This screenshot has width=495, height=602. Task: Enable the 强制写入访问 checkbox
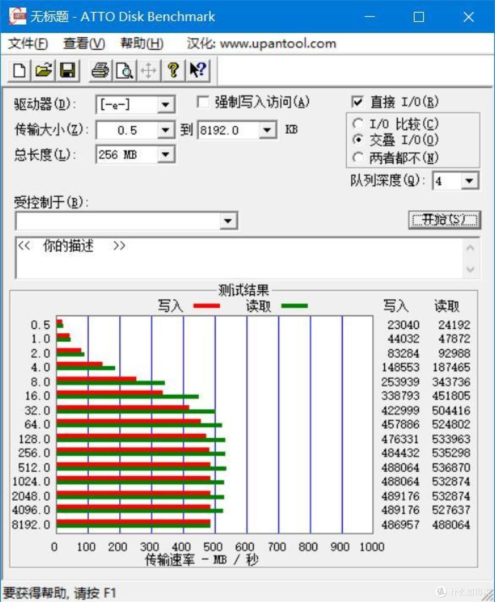pyautogui.click(x=203, y=102)
